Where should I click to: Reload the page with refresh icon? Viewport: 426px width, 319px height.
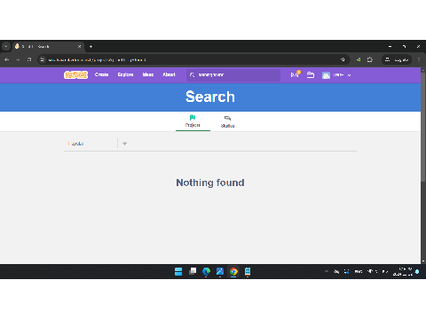click(29, 59)
